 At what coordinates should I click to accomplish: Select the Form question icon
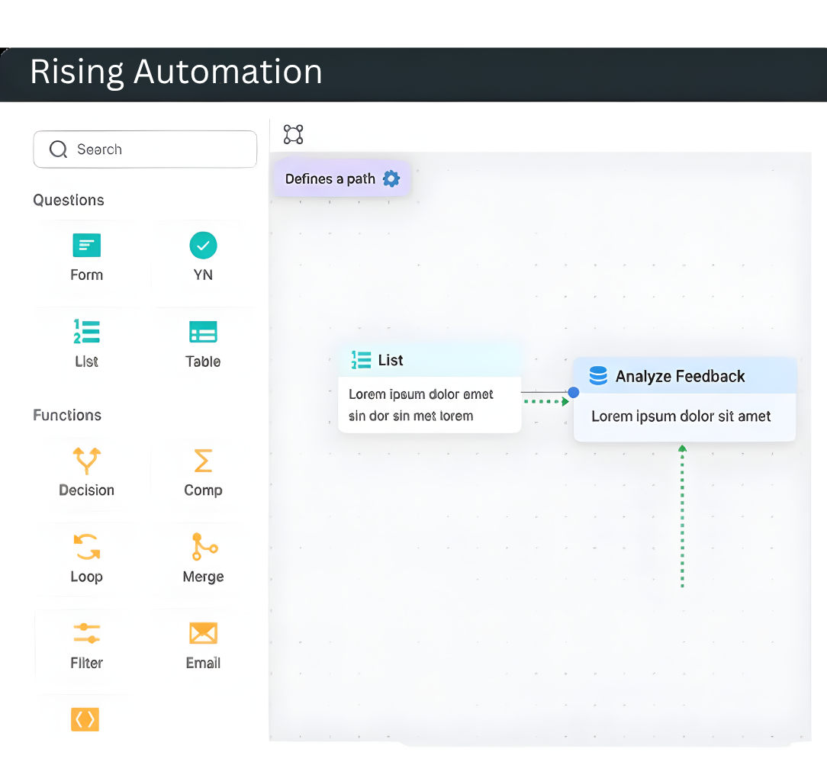click(x=86, y=246)
